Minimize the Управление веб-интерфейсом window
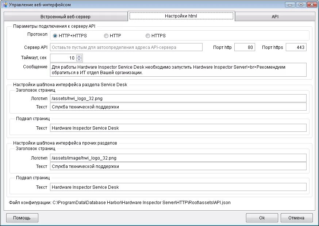Image resolution: width=319 pixels, height=226 pixels. pos(290,4)
